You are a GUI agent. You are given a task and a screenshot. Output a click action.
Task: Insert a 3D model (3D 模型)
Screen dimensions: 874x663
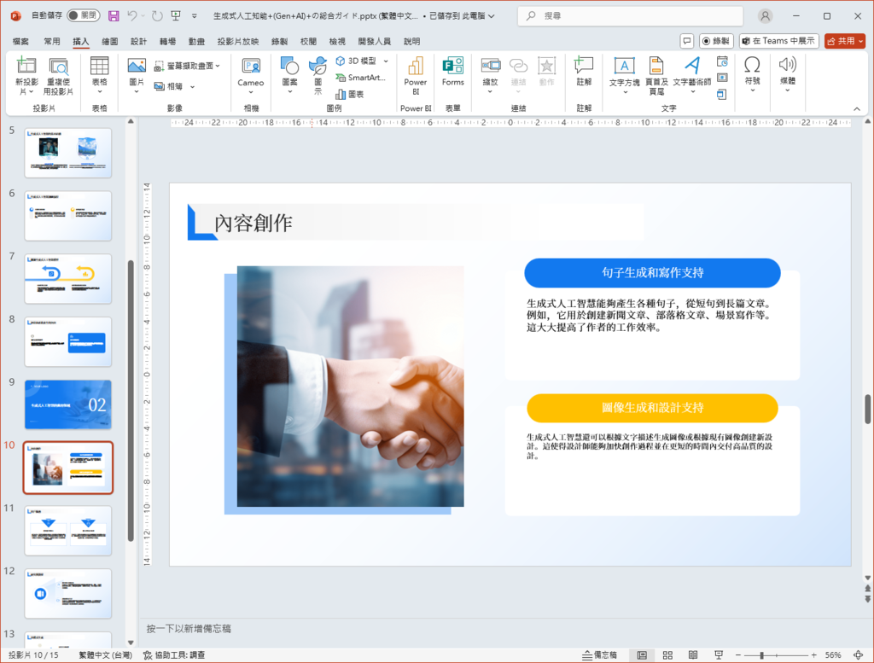tap(357, 61)
